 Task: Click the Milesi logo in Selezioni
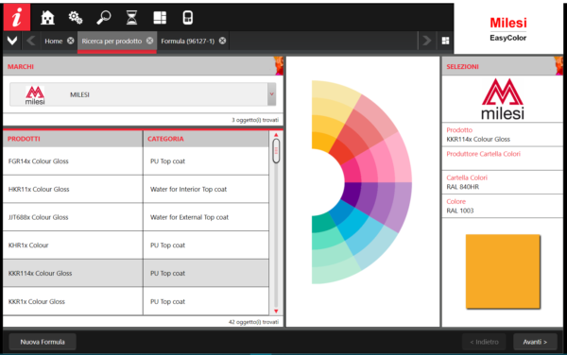[503, 99]
